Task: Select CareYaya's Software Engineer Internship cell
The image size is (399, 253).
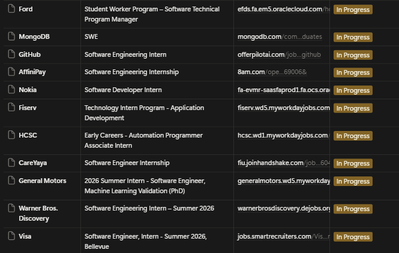Action: (x=157, y=163)
